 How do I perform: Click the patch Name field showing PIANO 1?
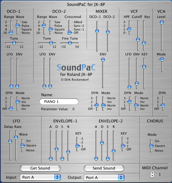[59, 101]
